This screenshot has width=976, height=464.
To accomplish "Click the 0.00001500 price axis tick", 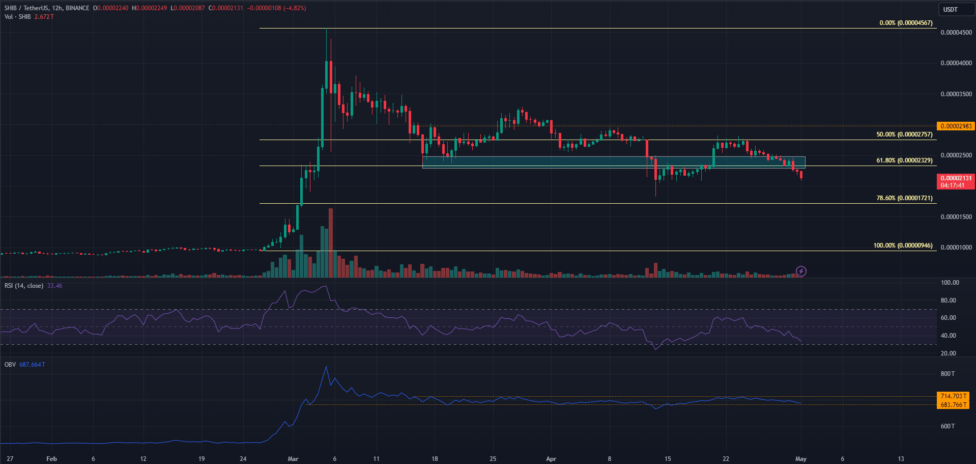I will 956,217.
